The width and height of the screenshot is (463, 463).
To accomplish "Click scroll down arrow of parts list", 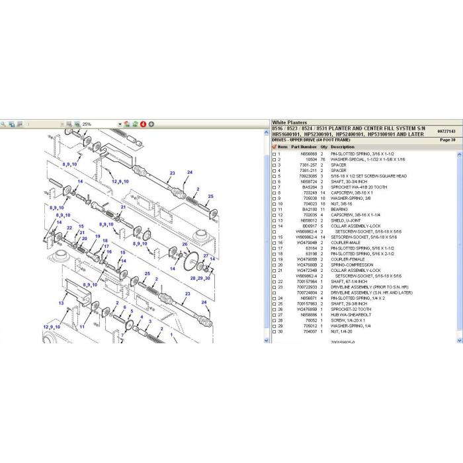I will [460, 341].
